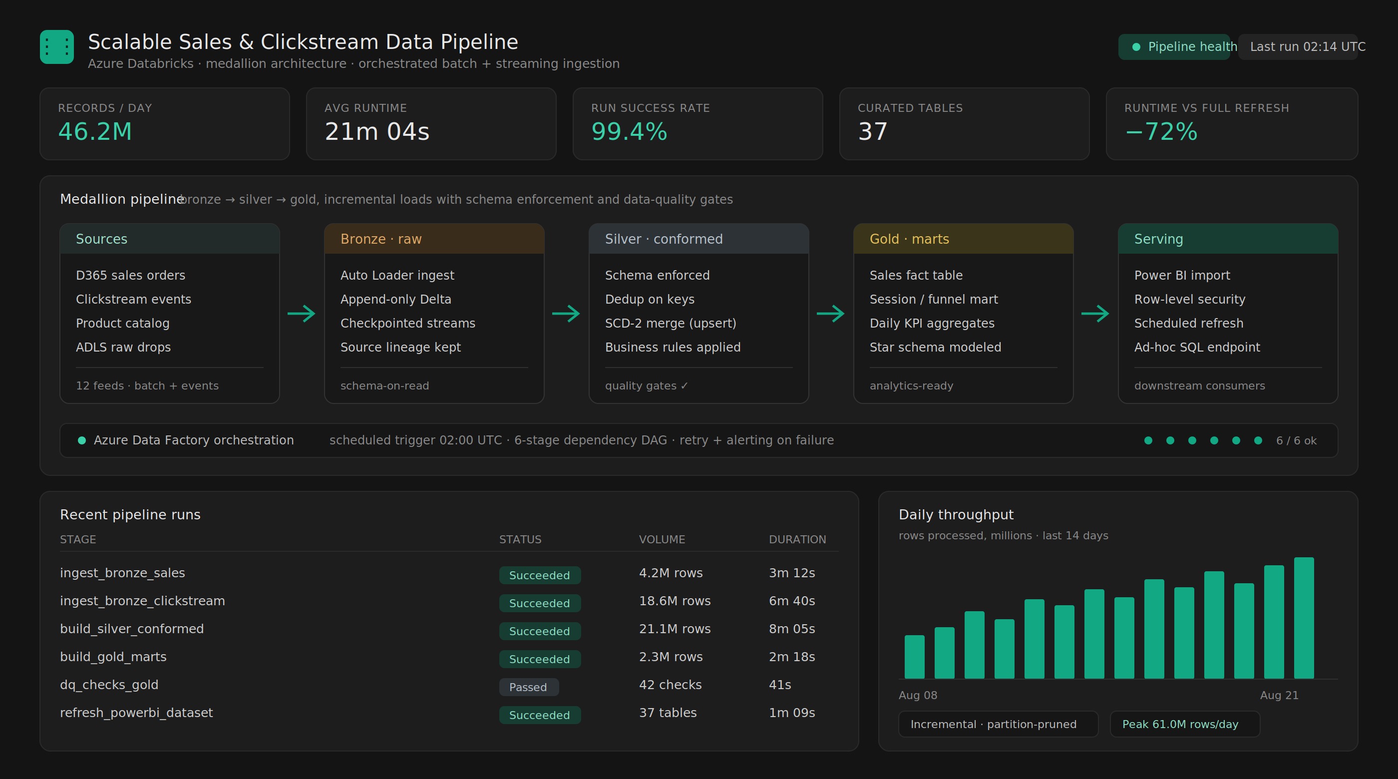The height and width of the screenshot is (779, 1398).
Task: Click Clickstream events source item
Action: pos(133,299)
